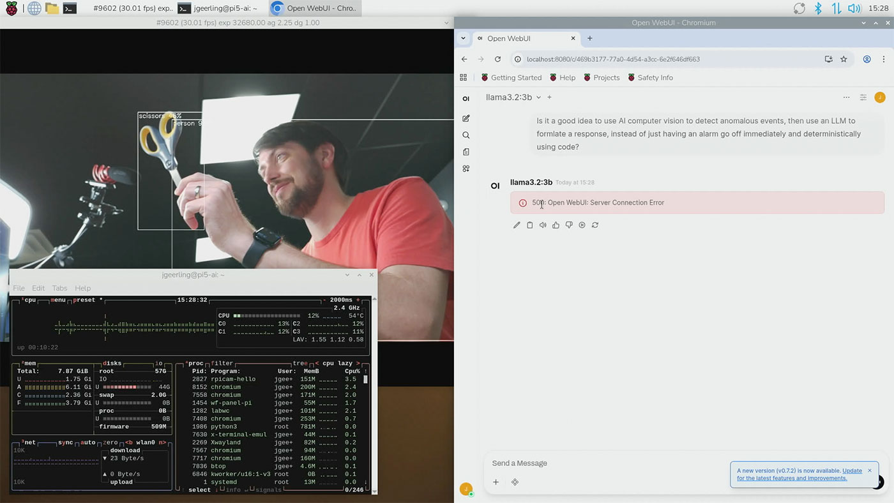Toggle btop tree view of processes
This screenshot has height=503, width=894.
click(300, 363)
